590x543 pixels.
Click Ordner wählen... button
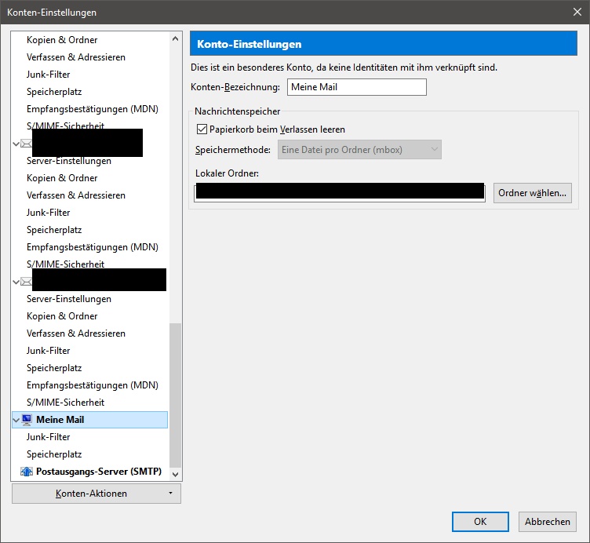pos(533,193)
